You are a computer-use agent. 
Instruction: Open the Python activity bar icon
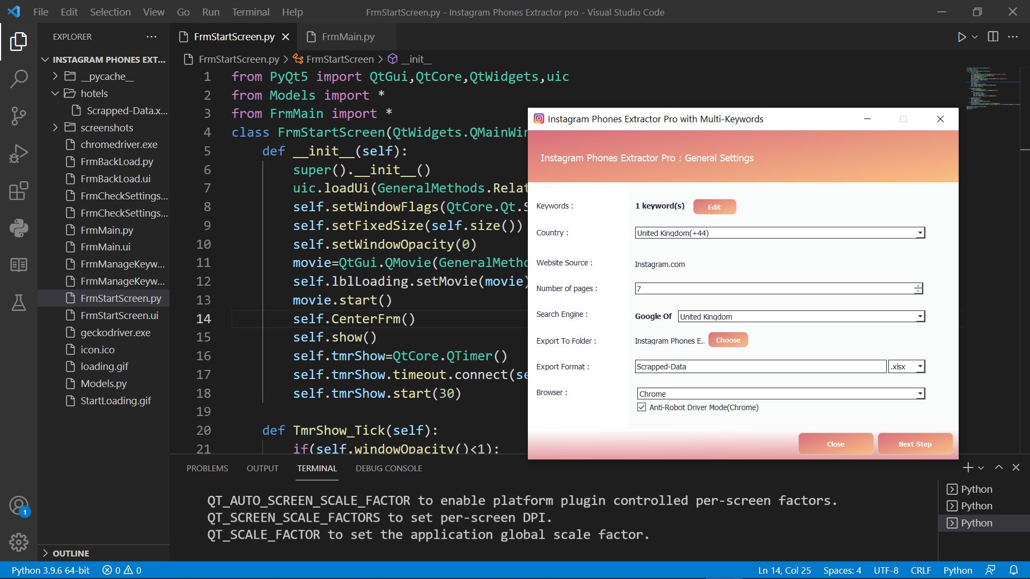[19, 228]
